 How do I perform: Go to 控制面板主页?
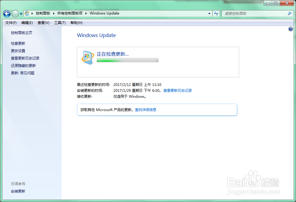click(x=22, y=33)
